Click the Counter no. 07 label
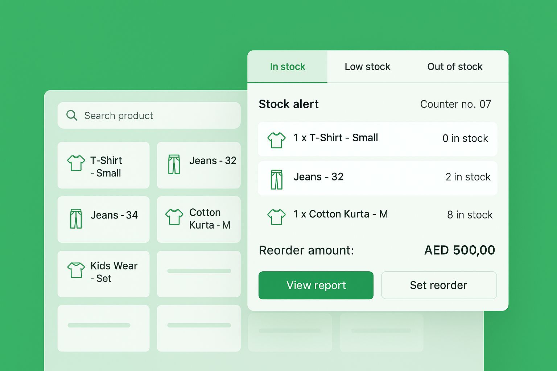 pos(455,104)
